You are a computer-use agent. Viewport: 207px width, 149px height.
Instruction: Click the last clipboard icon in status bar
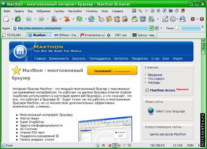pos(129,145)
